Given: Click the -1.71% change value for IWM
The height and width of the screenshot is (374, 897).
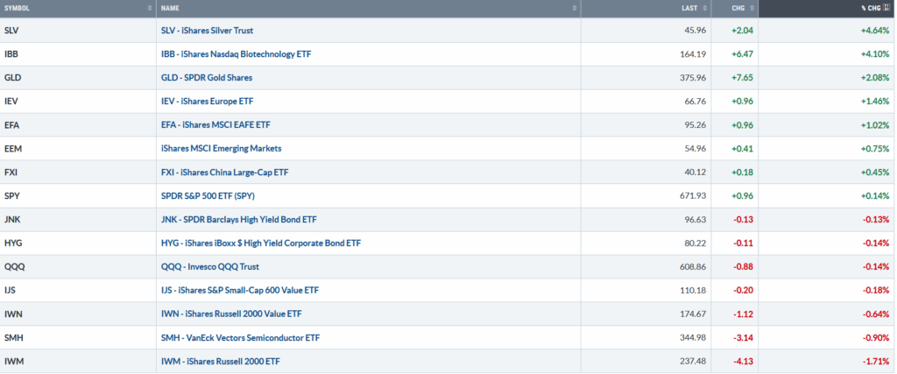Looking at the screenshot, I should pos(874,361).
